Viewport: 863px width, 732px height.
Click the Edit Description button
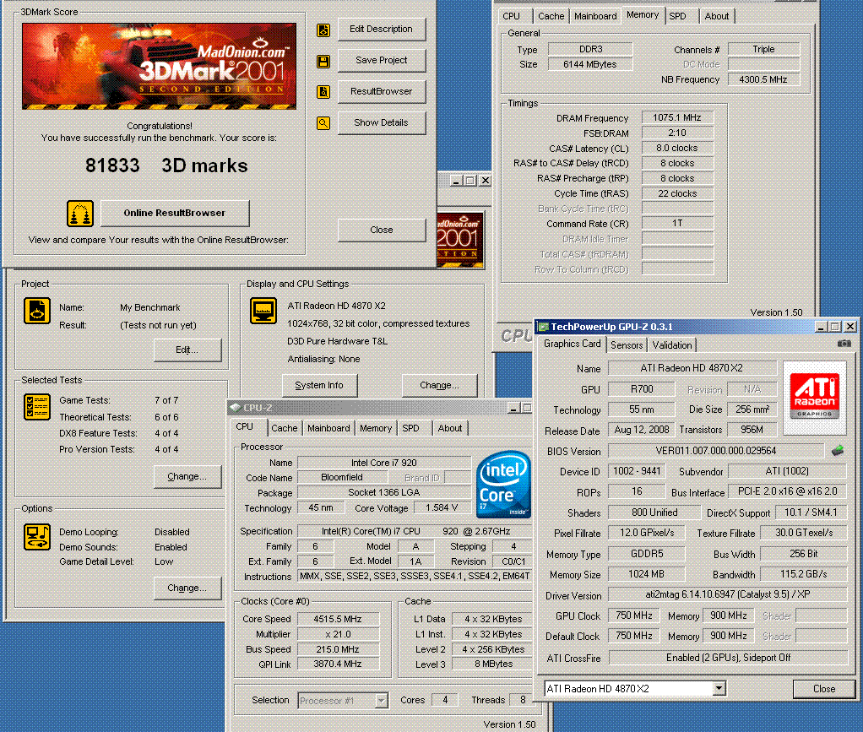click(382, 30)
